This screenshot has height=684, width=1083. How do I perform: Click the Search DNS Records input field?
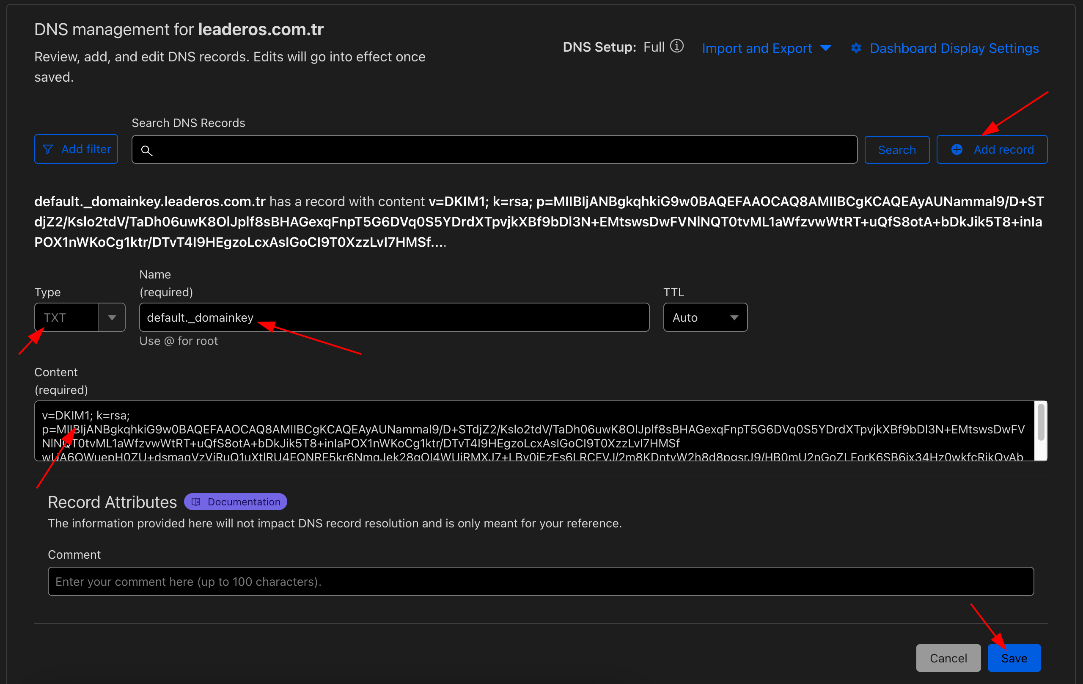(x=495, y=150)
